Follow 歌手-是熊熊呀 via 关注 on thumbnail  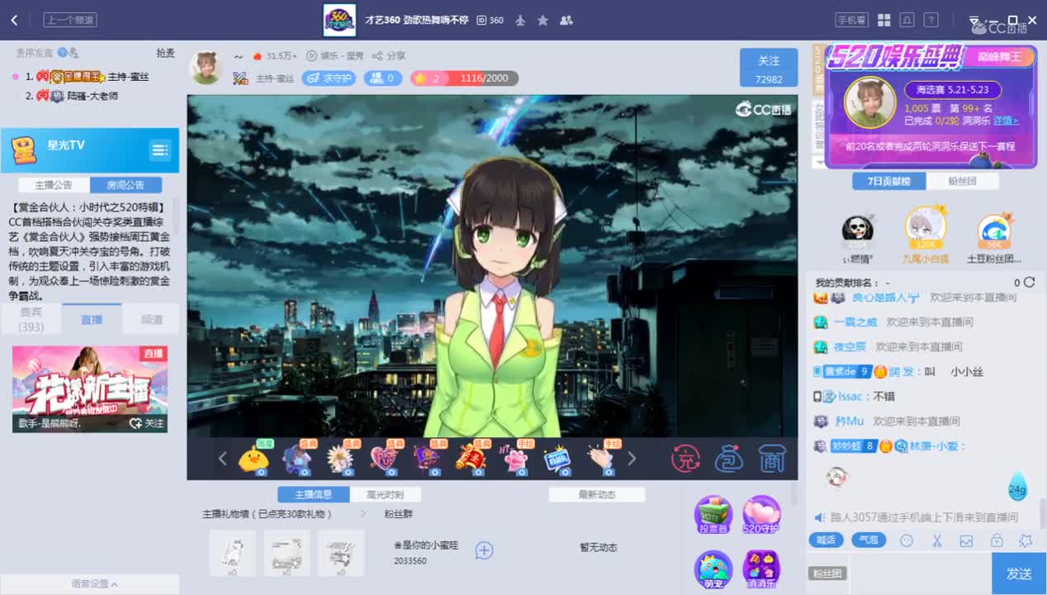pos(147,423)
